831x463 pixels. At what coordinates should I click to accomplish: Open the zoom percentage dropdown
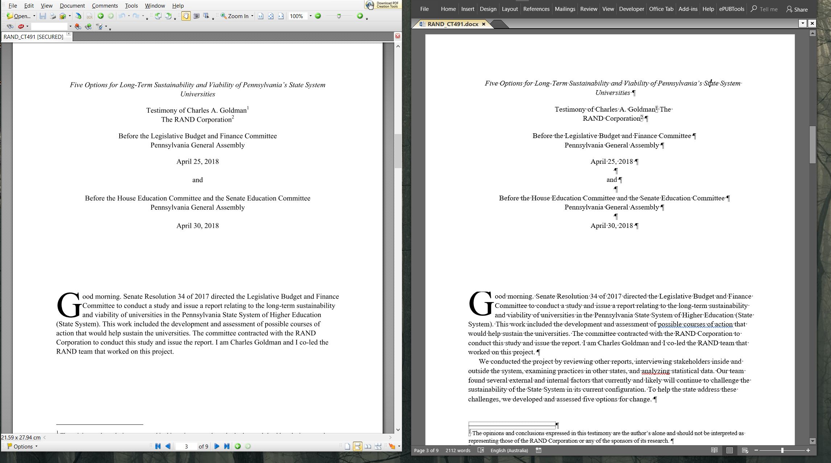310,16
